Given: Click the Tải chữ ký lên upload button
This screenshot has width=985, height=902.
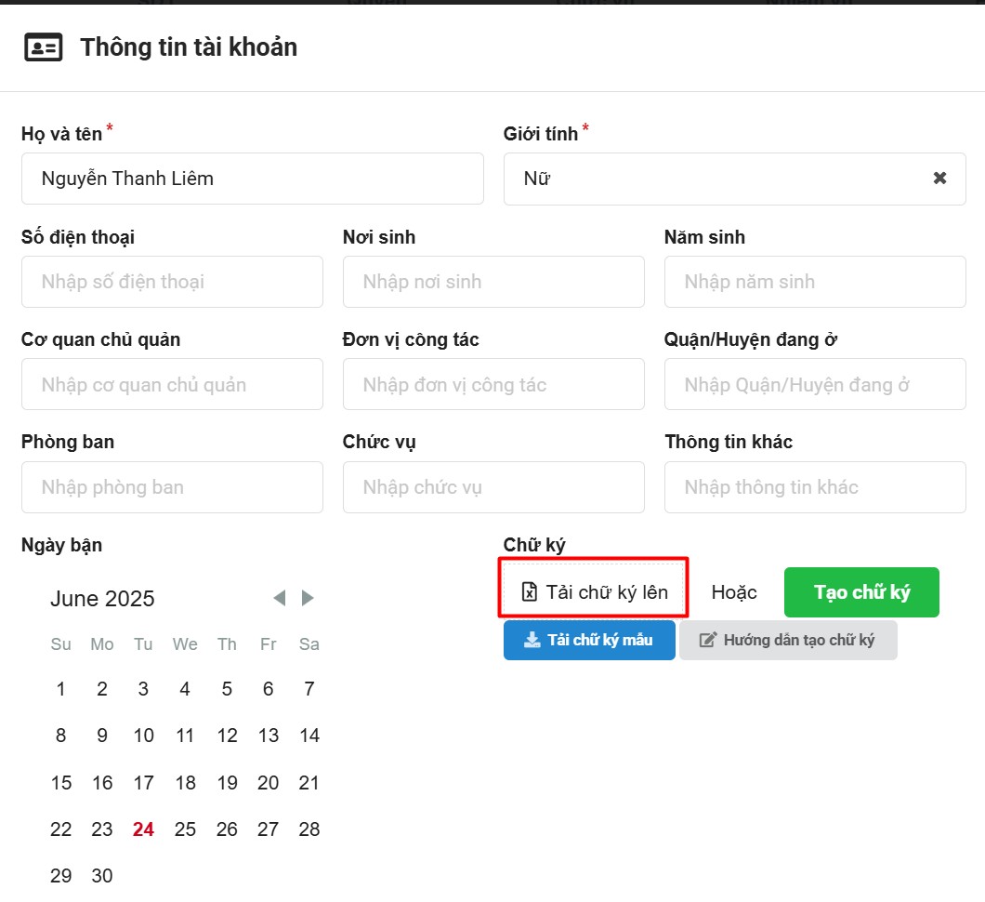Looking at the screenshot, I should 594,592.
